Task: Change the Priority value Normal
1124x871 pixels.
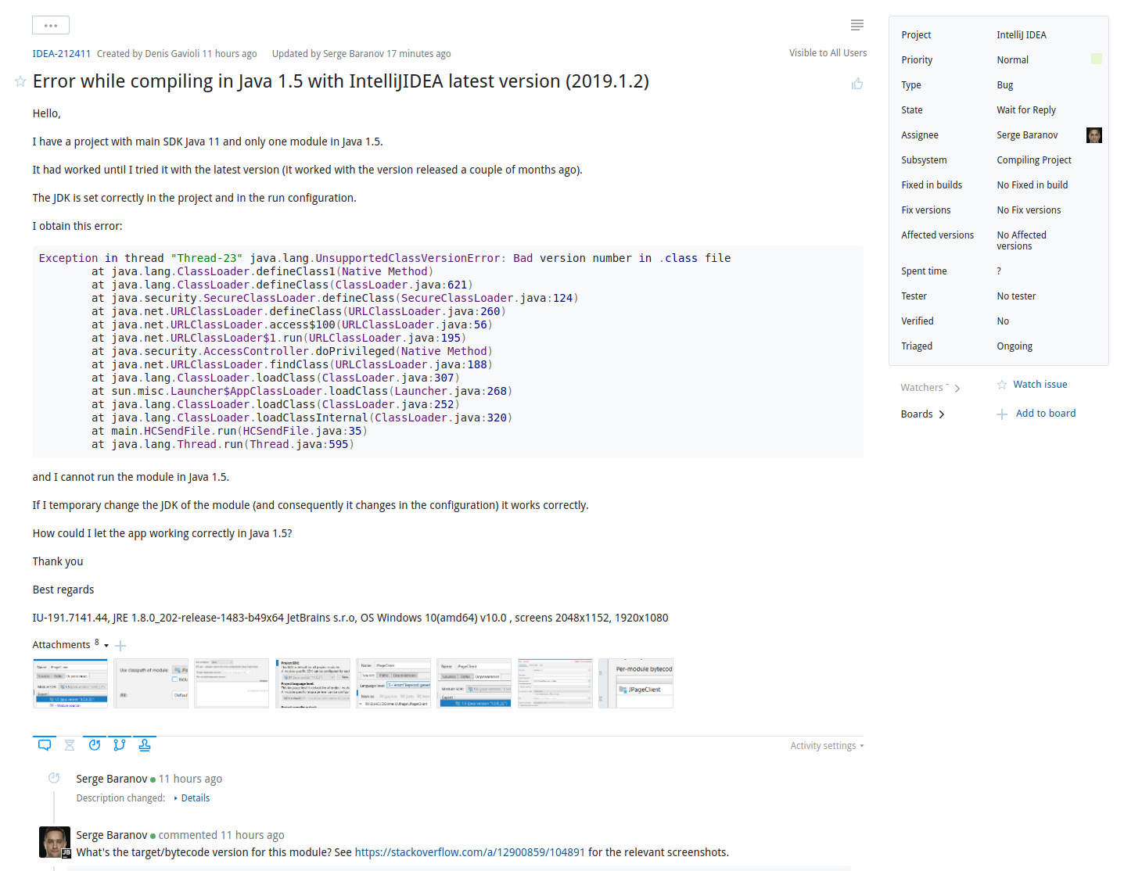Action: click(1013, 60)
